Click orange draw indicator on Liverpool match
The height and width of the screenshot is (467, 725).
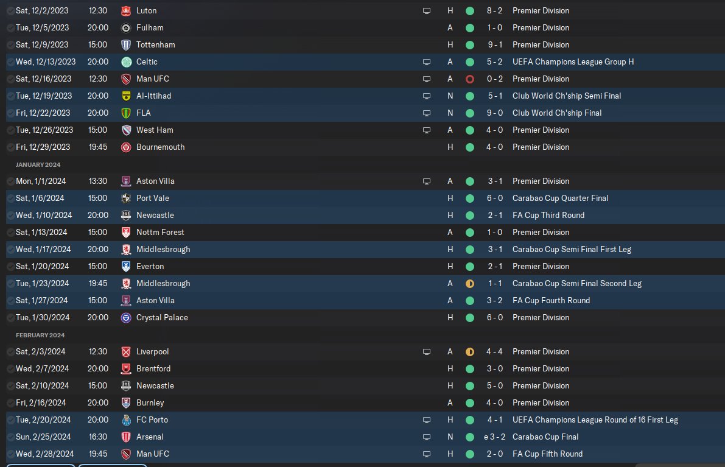point(469,351)
